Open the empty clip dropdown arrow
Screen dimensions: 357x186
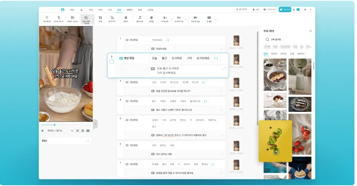point(215,19)
